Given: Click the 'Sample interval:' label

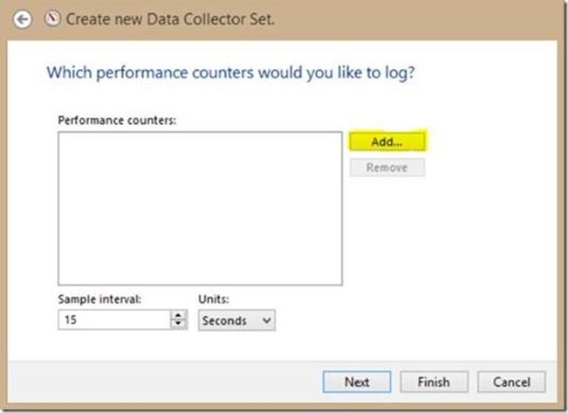Looking at the screenshot, I should coord(99,299).
